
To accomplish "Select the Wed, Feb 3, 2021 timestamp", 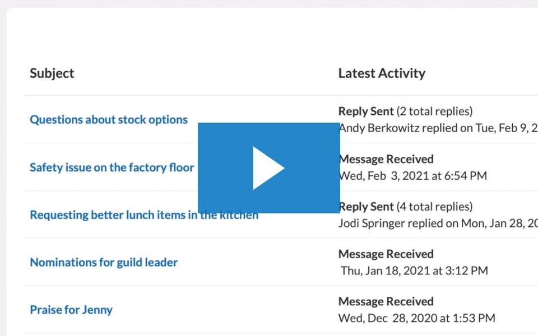I will (413, 176).
